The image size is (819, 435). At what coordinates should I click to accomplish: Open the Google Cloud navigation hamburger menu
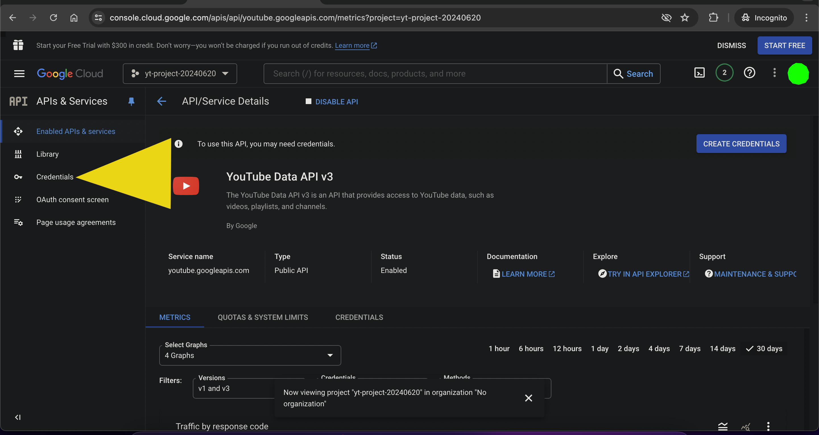click(19, 74)
